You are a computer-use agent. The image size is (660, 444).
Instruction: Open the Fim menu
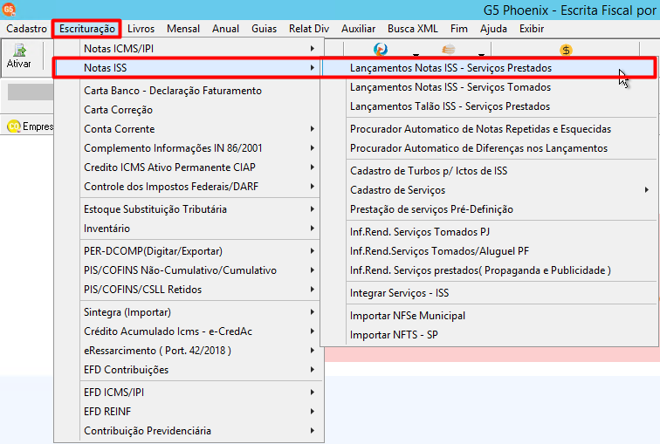(x=459, y=29)
